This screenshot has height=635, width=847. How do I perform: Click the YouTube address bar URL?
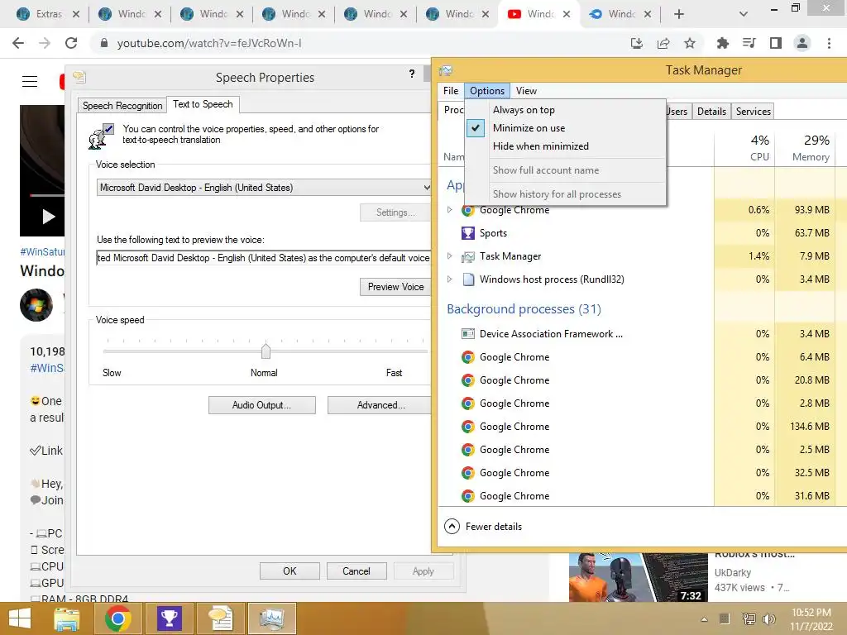click(209, 43)
